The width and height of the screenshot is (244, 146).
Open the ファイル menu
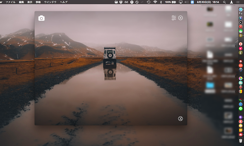click(11, 2)
